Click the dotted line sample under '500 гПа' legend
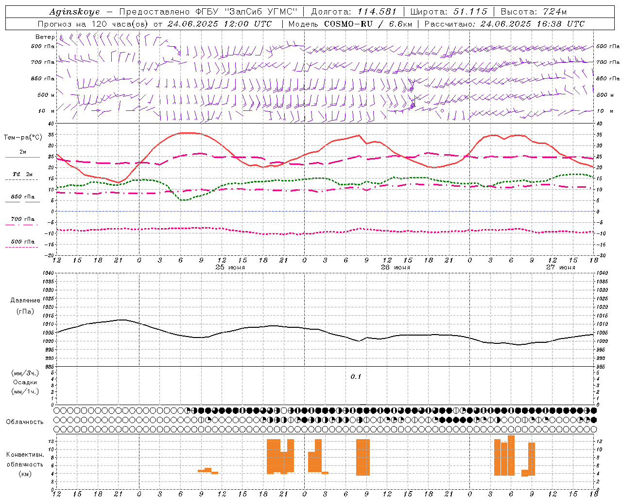The height and width of the screenshot is (498, 622). click(21, 248)
